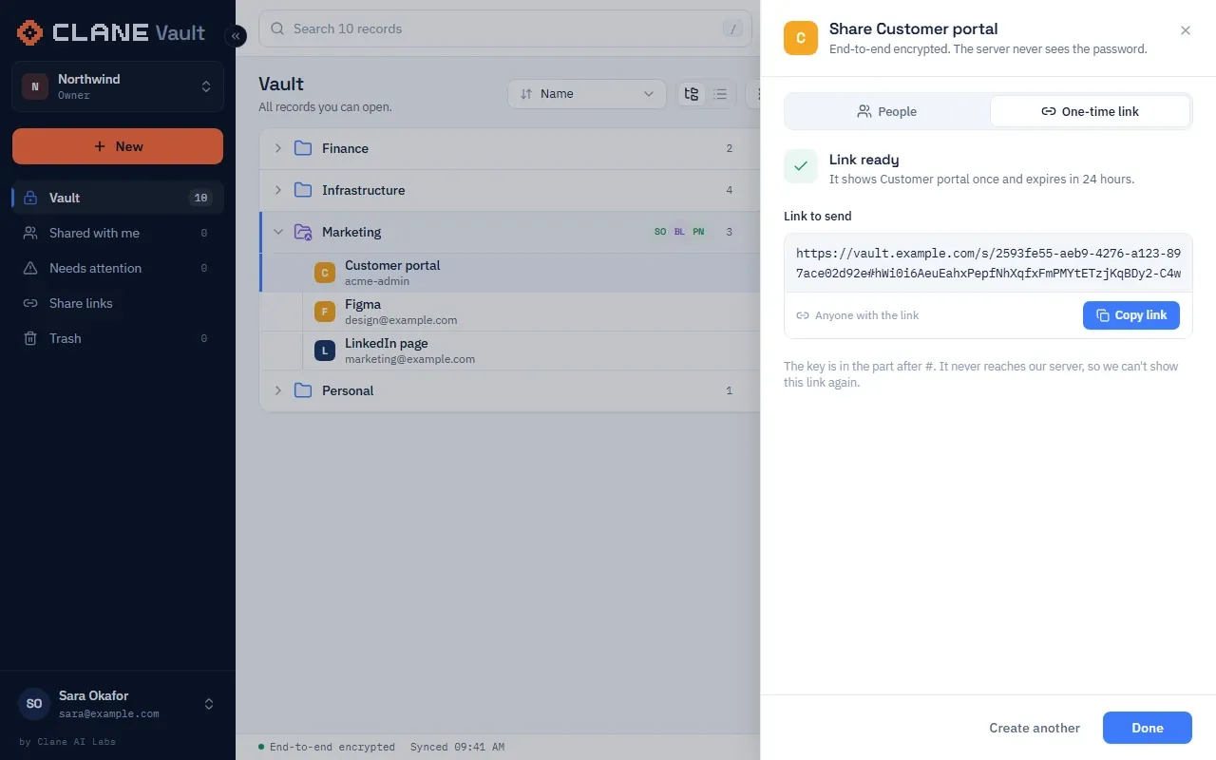The height and width of the screenshot is (760, 1216).
Task: Open the Northwind workspace switcher
Action: (x=118, y=86)
